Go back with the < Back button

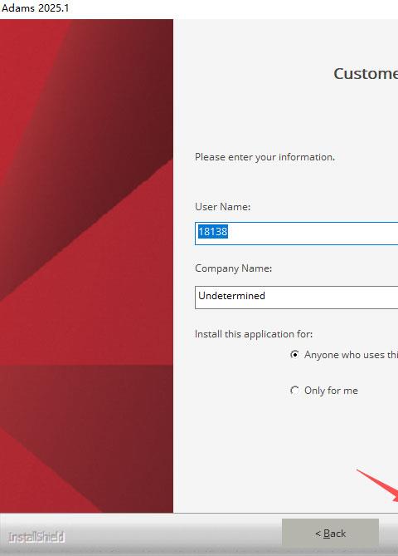(x=330, y=533)
